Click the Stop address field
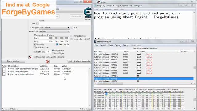The image size is (197, 111). (x=54, y=41)
